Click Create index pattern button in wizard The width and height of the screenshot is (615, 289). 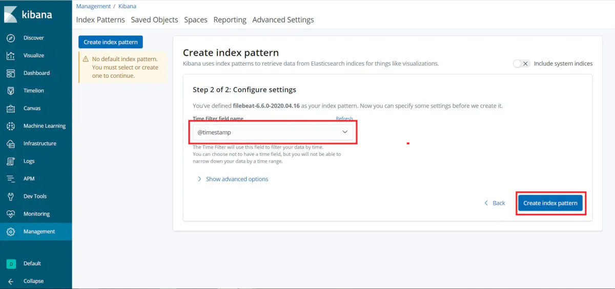click(550, 203)
